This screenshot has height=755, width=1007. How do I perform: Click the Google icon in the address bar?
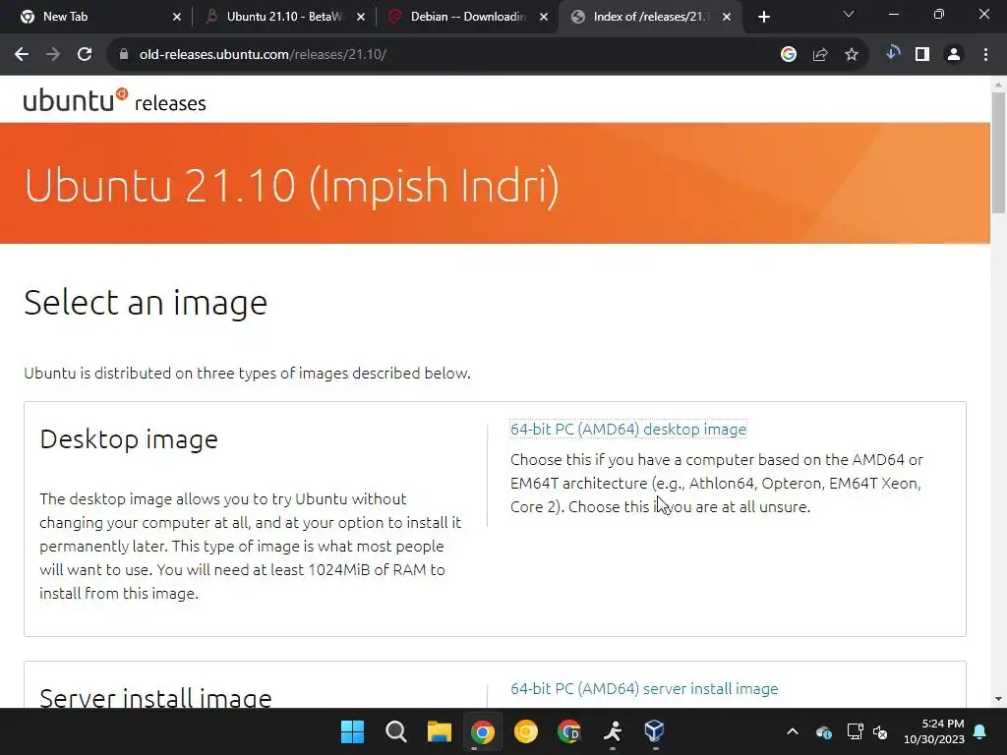point(789,55)
